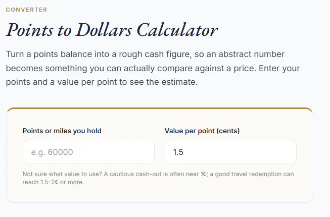Click the 'Not sure what value to use?' hint
The width and height of the screenshot is (330, 217).
[62, 174]
